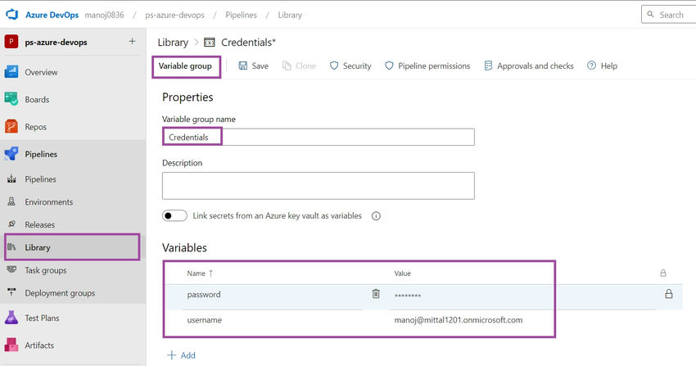This screenshot has width=696, height=366.
Task: Enable Link secrets from Azure key vault
Action: [x=174, y=216]
